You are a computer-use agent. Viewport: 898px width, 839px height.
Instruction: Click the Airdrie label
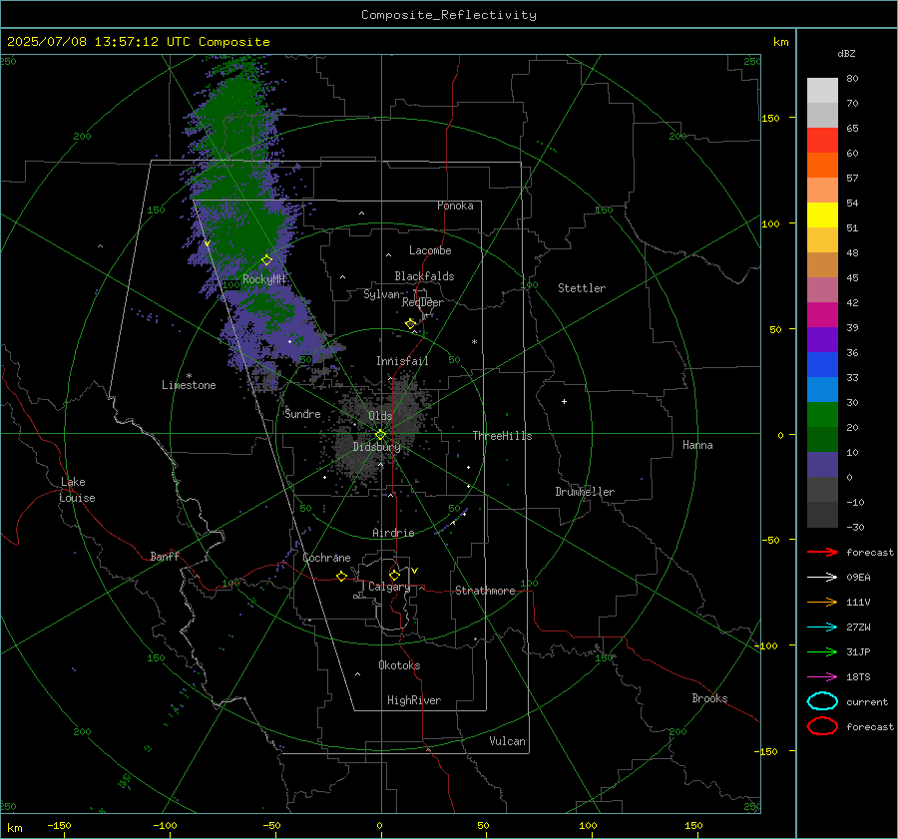click(393, 533)
